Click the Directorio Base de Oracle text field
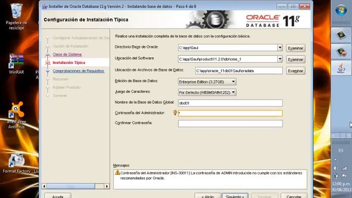 click(228, 48)
